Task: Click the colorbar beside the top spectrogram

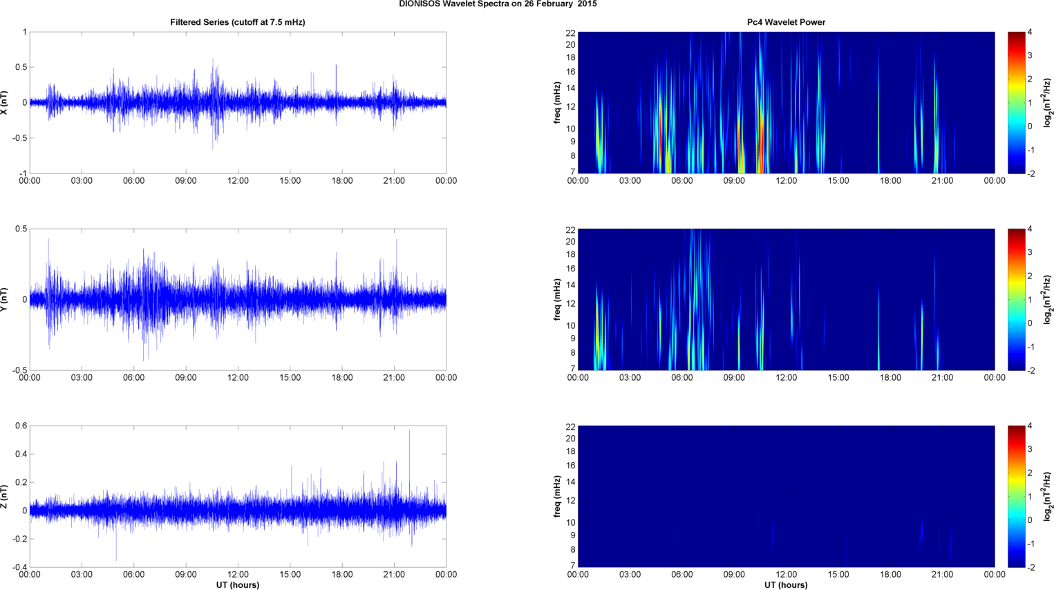Action: tap(1017, 102)
